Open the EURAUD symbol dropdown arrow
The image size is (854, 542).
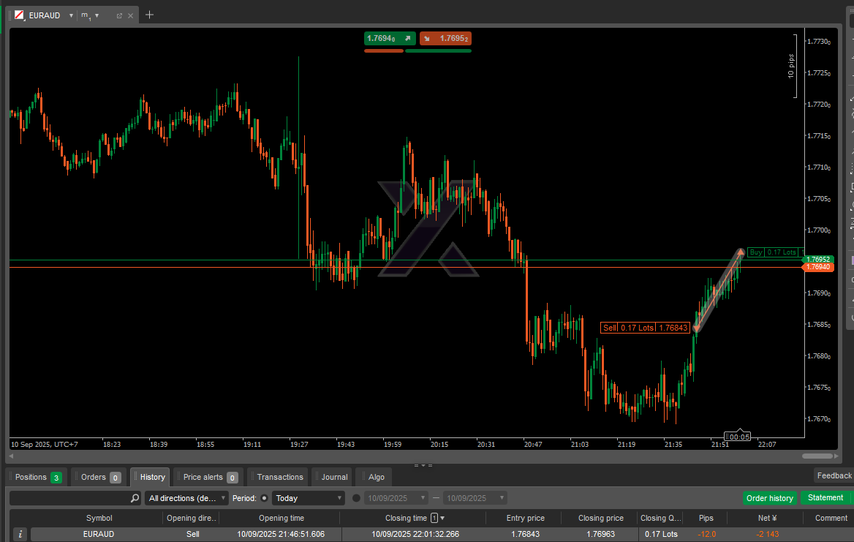coord(71,15)
